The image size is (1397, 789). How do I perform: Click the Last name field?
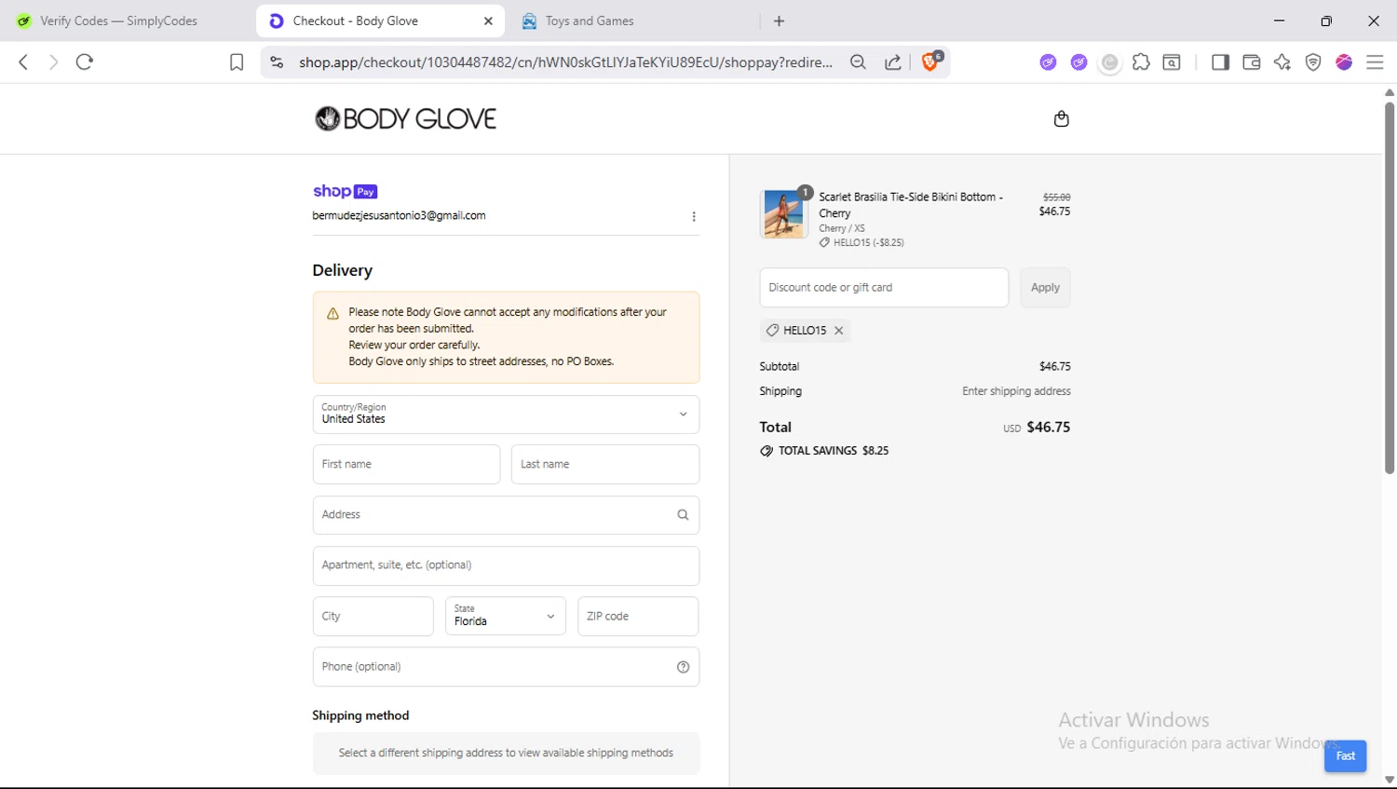point(605,464)
